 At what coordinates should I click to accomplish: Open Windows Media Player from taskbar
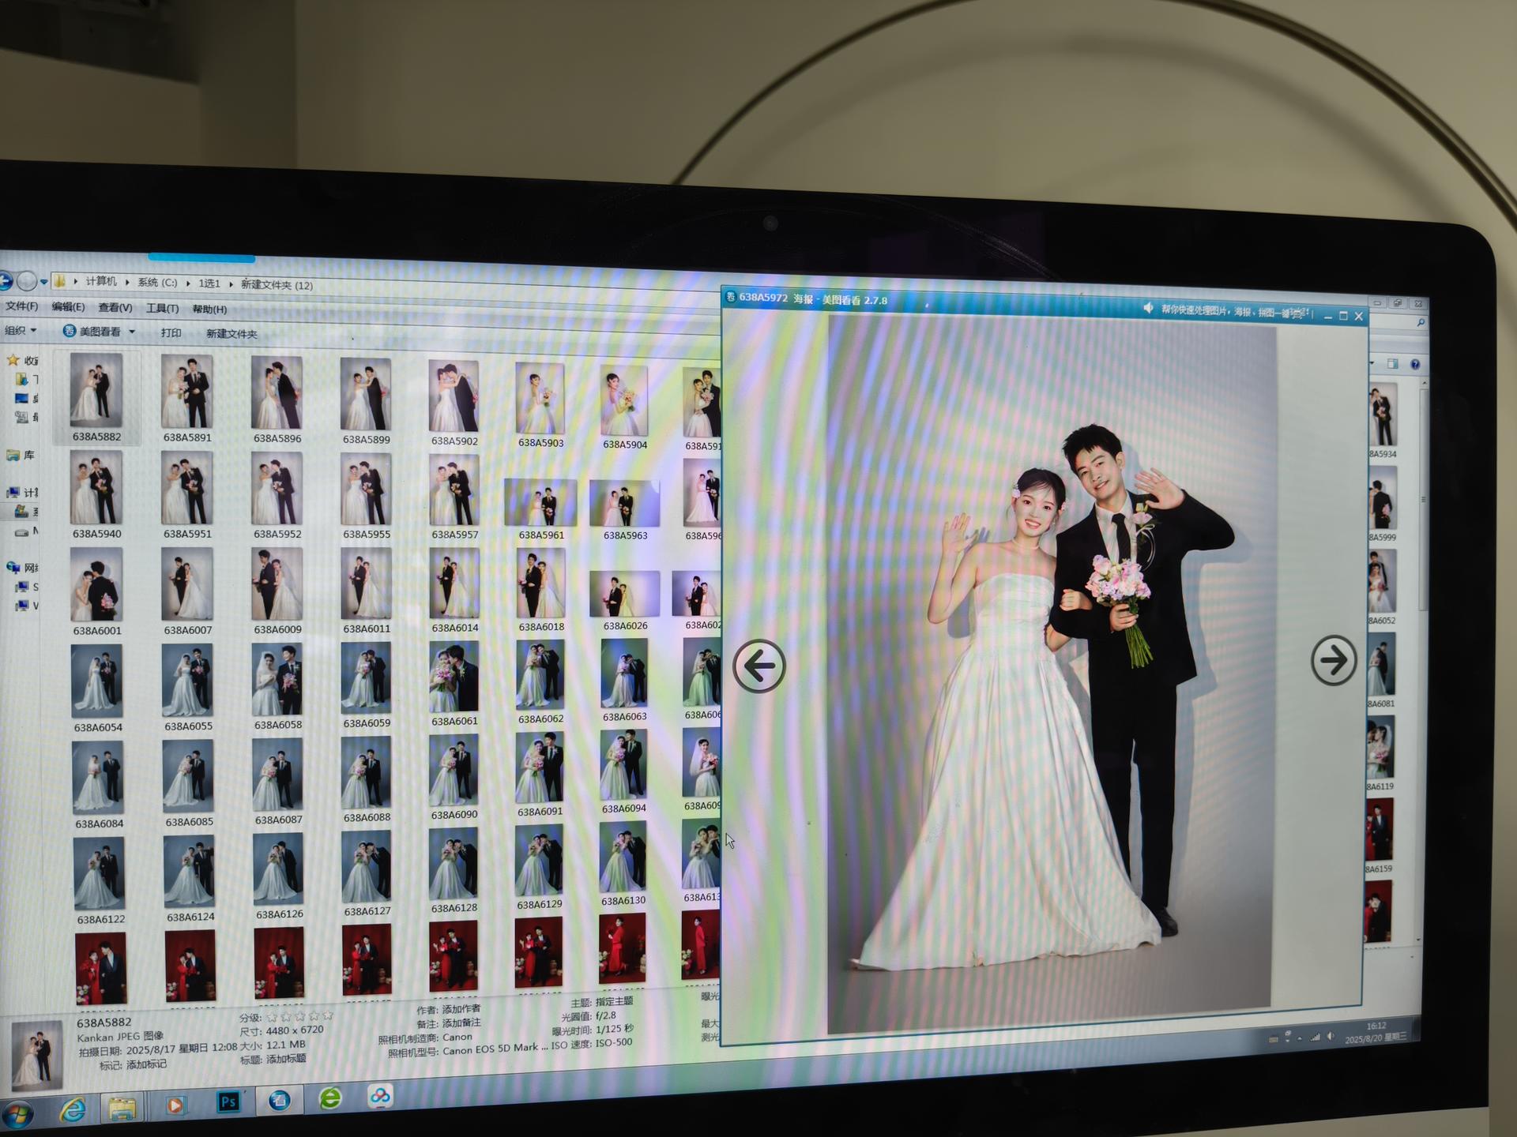(x=175, y=1105)
